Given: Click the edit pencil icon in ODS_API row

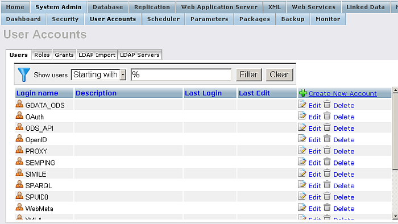Looking at the screenshot, I should [x=302, y=127].
